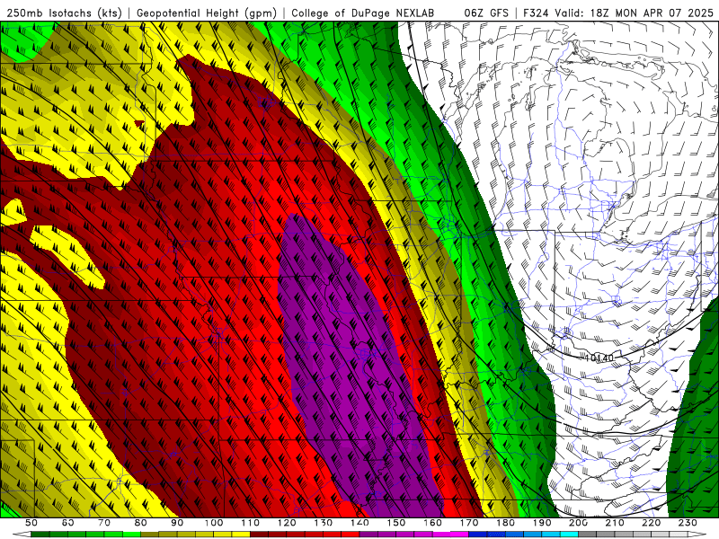Click the legend value '140'

[359, 523]
